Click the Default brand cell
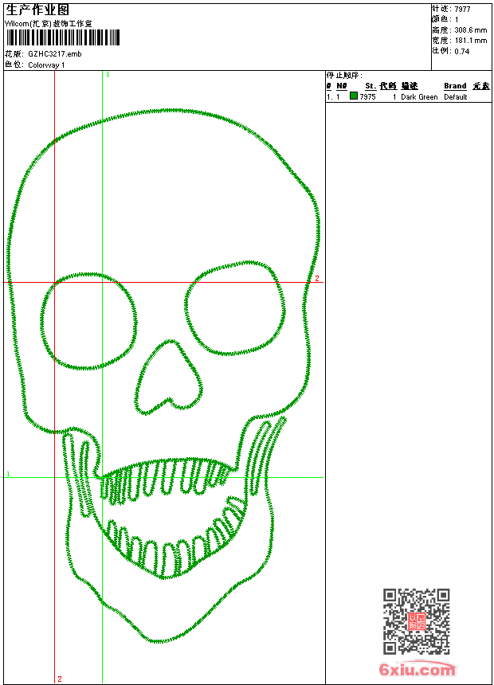Viewport: 494px width, 685px height. [456, 97]
